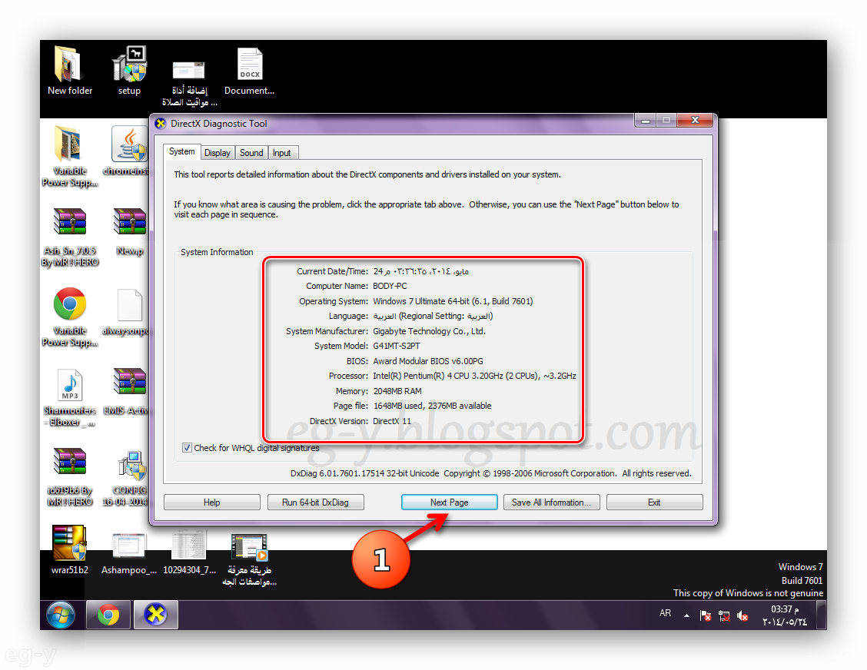Click the Action Center flag tray icon
The width and height of the screenshot is (867, 670).
[x=705, y=615]
